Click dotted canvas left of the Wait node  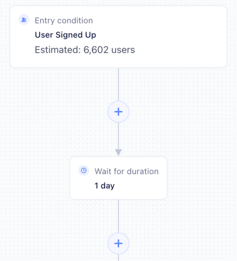pyautogui.click(x=35, y=178)
